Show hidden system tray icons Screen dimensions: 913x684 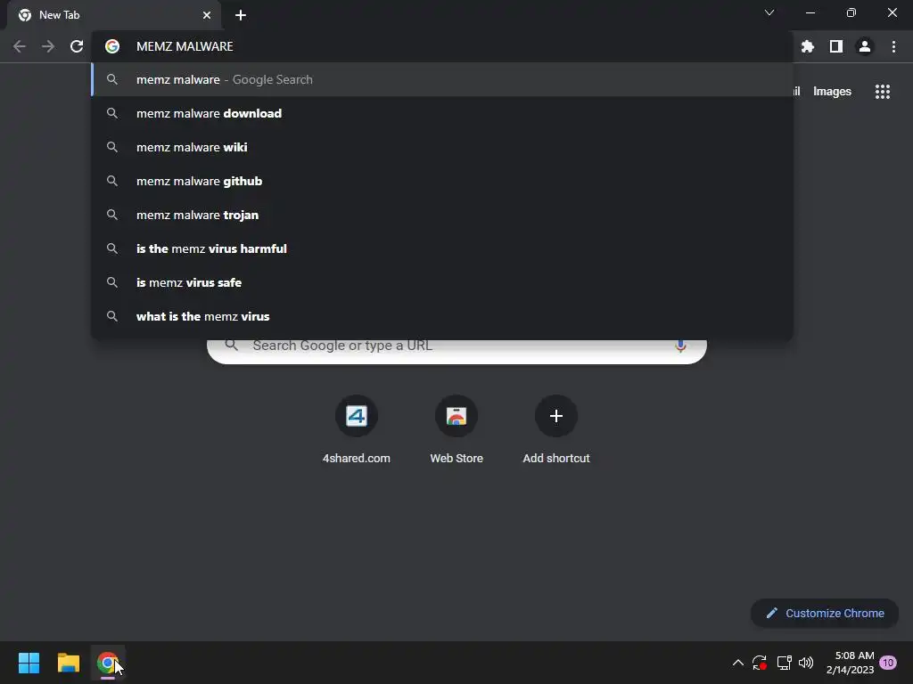[737, 663]
